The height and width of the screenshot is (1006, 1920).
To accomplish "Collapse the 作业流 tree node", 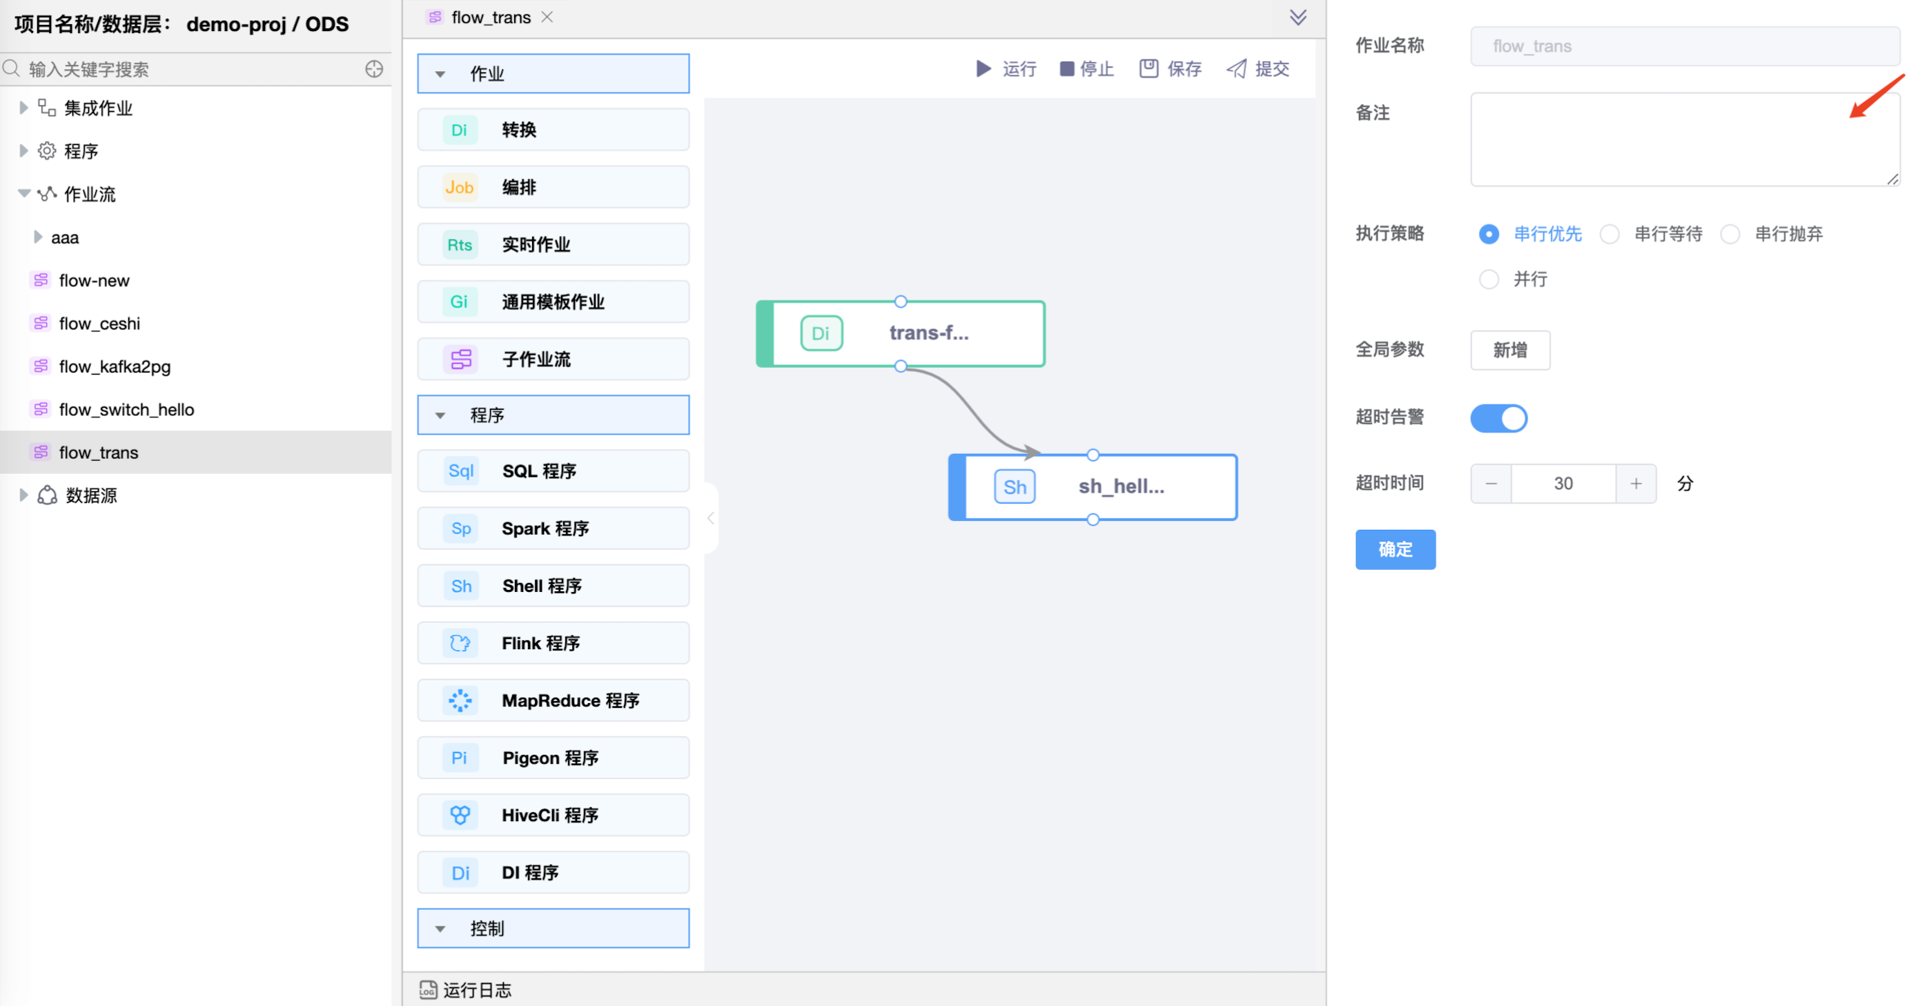I will point(23,194).
